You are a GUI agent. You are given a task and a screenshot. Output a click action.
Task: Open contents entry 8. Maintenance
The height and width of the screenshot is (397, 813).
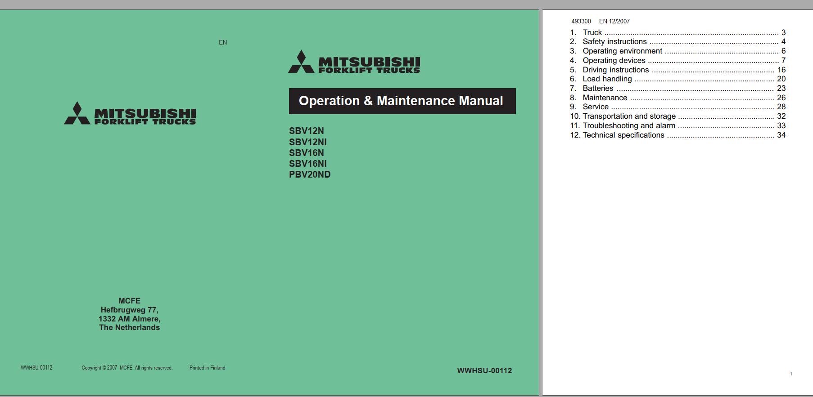(677, 98)
